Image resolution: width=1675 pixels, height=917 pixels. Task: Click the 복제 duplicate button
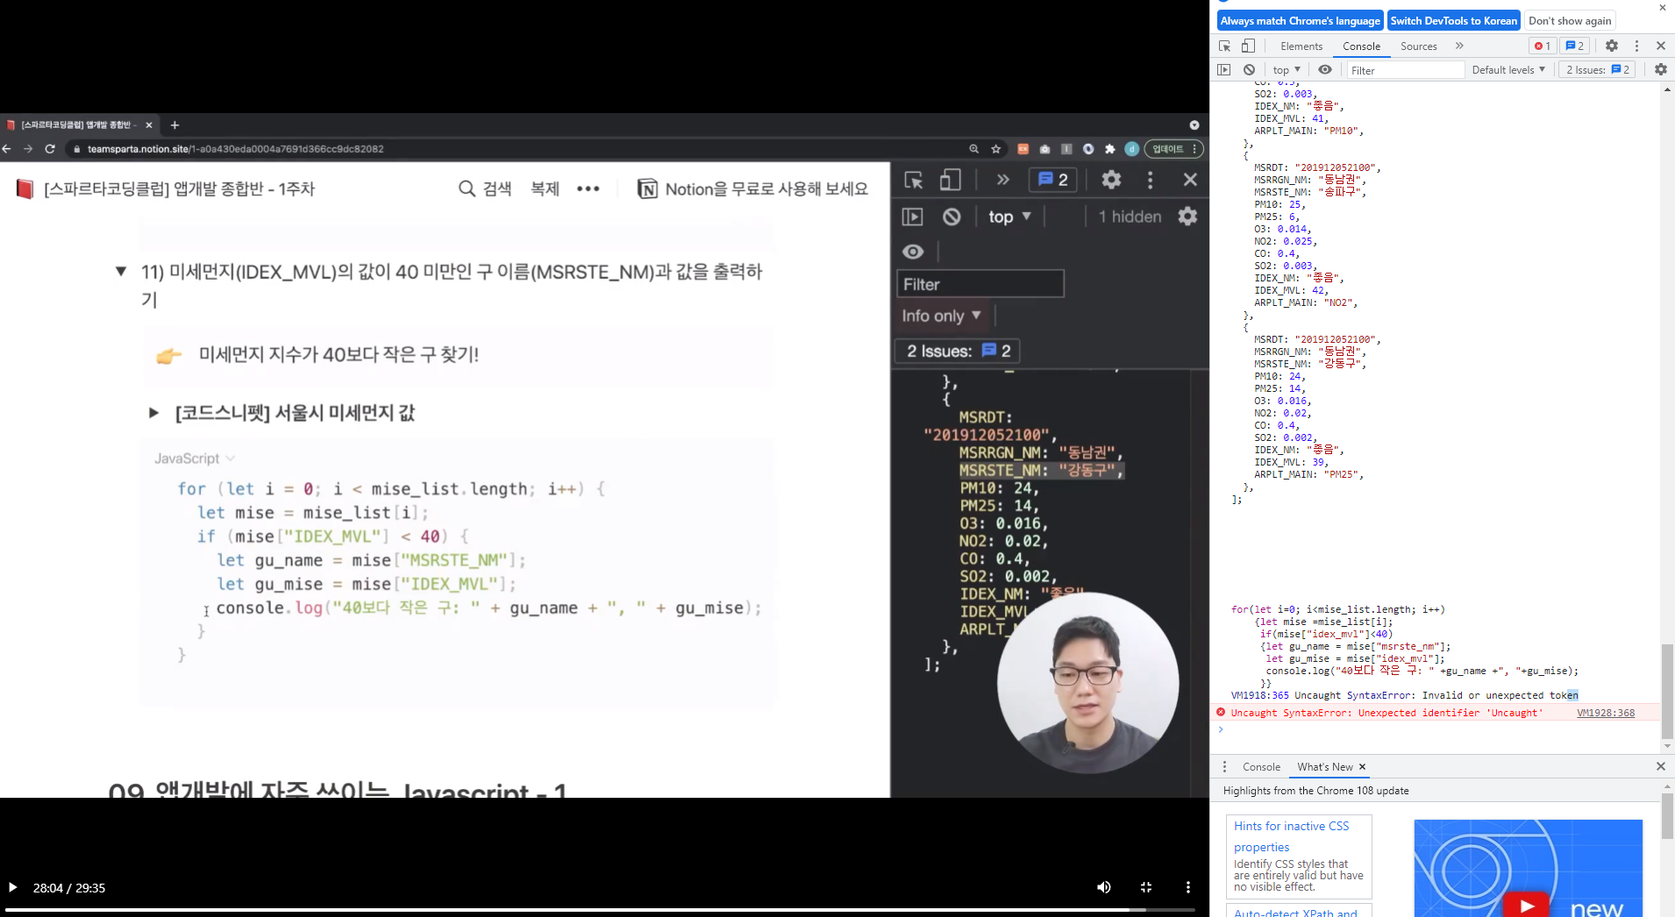545,188
